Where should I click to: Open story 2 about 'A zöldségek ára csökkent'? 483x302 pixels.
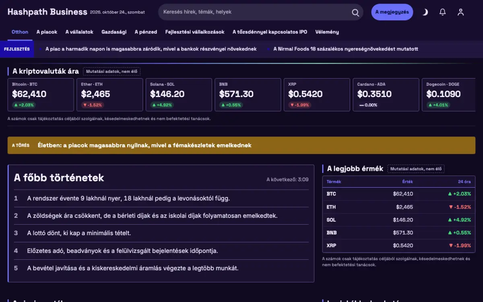[161, 216]
